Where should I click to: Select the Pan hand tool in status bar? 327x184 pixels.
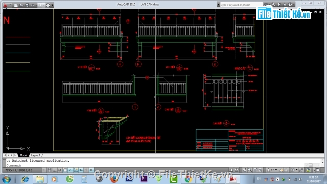point(244,170)
